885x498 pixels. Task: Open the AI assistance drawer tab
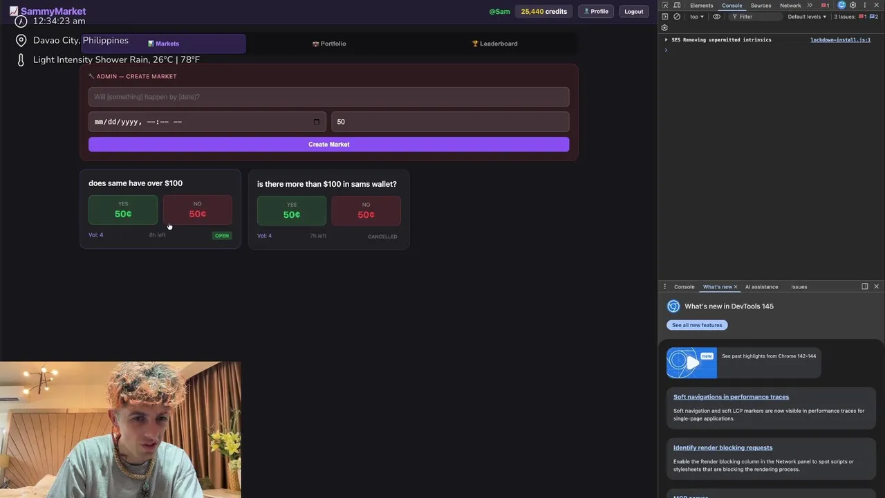761,286
